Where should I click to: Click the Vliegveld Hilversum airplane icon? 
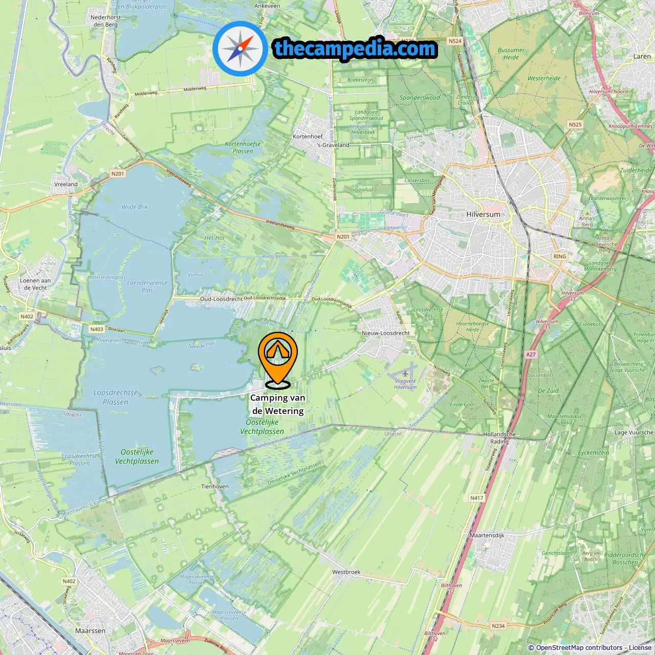pyautogui.click(x=405, y=373)
